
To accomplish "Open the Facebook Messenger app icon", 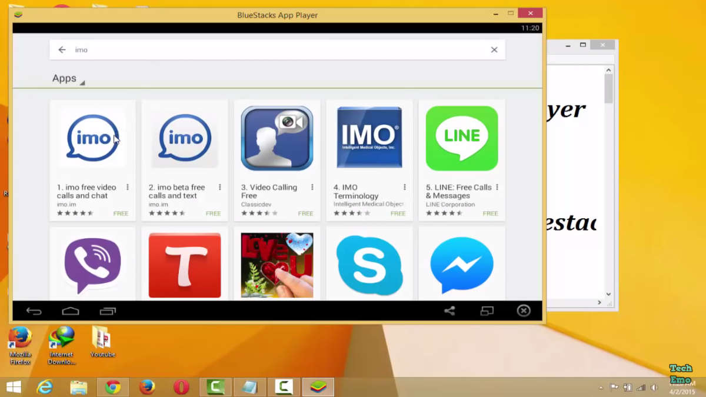I will coord(462,266).
